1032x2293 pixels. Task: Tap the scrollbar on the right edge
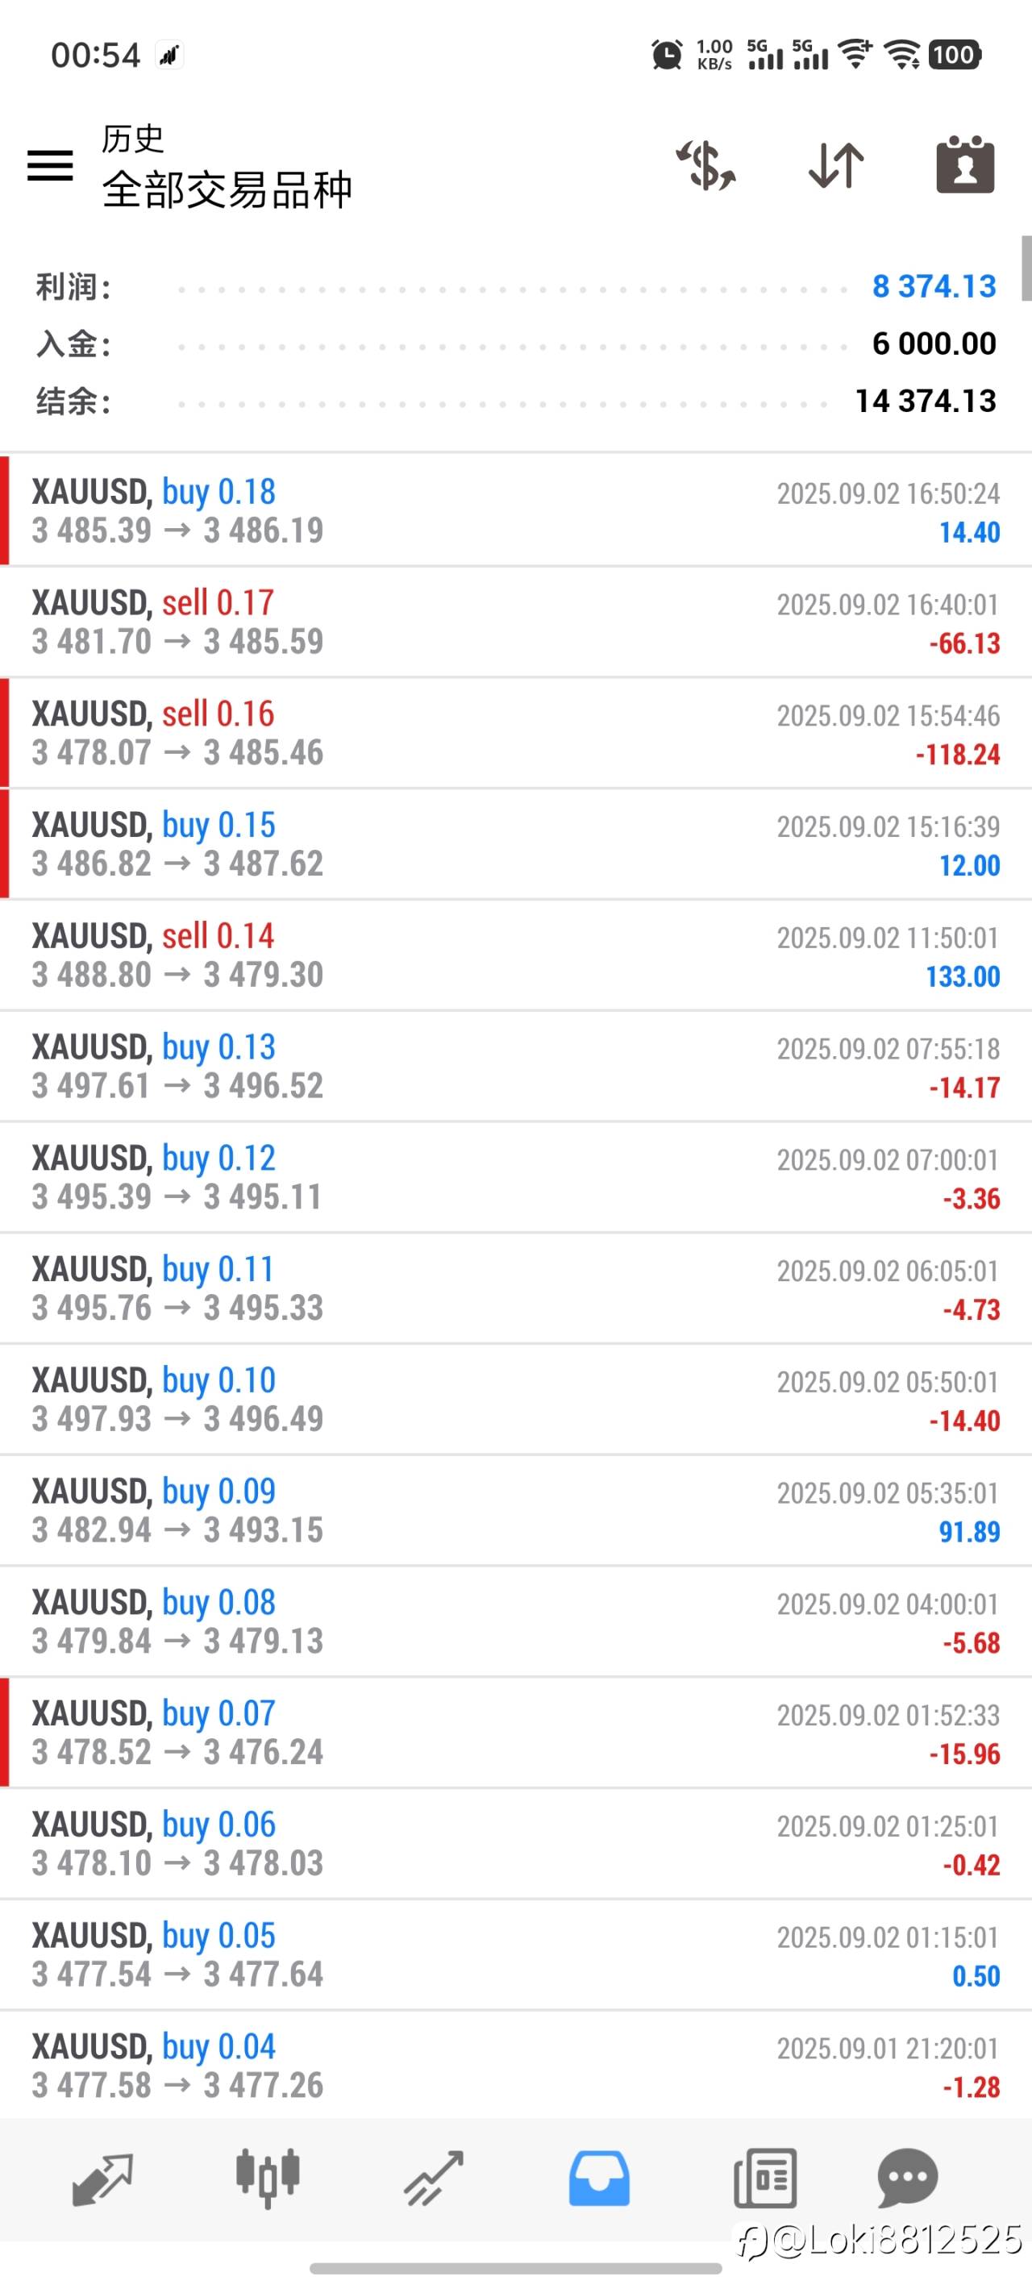[x=1026, y=268]
